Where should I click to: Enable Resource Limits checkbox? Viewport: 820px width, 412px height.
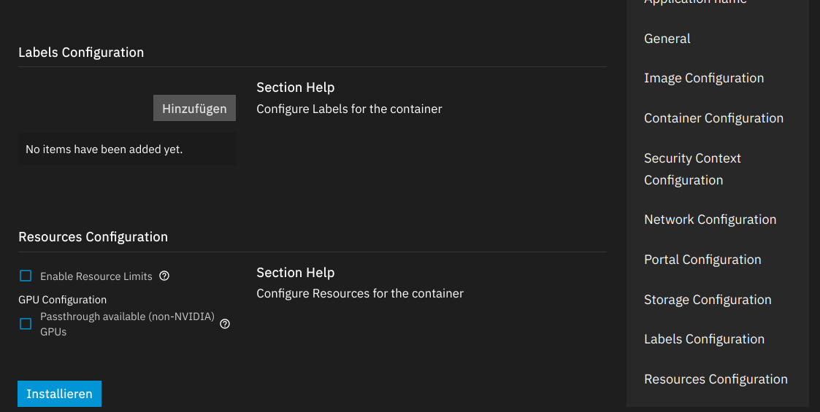tap(26, 276)
